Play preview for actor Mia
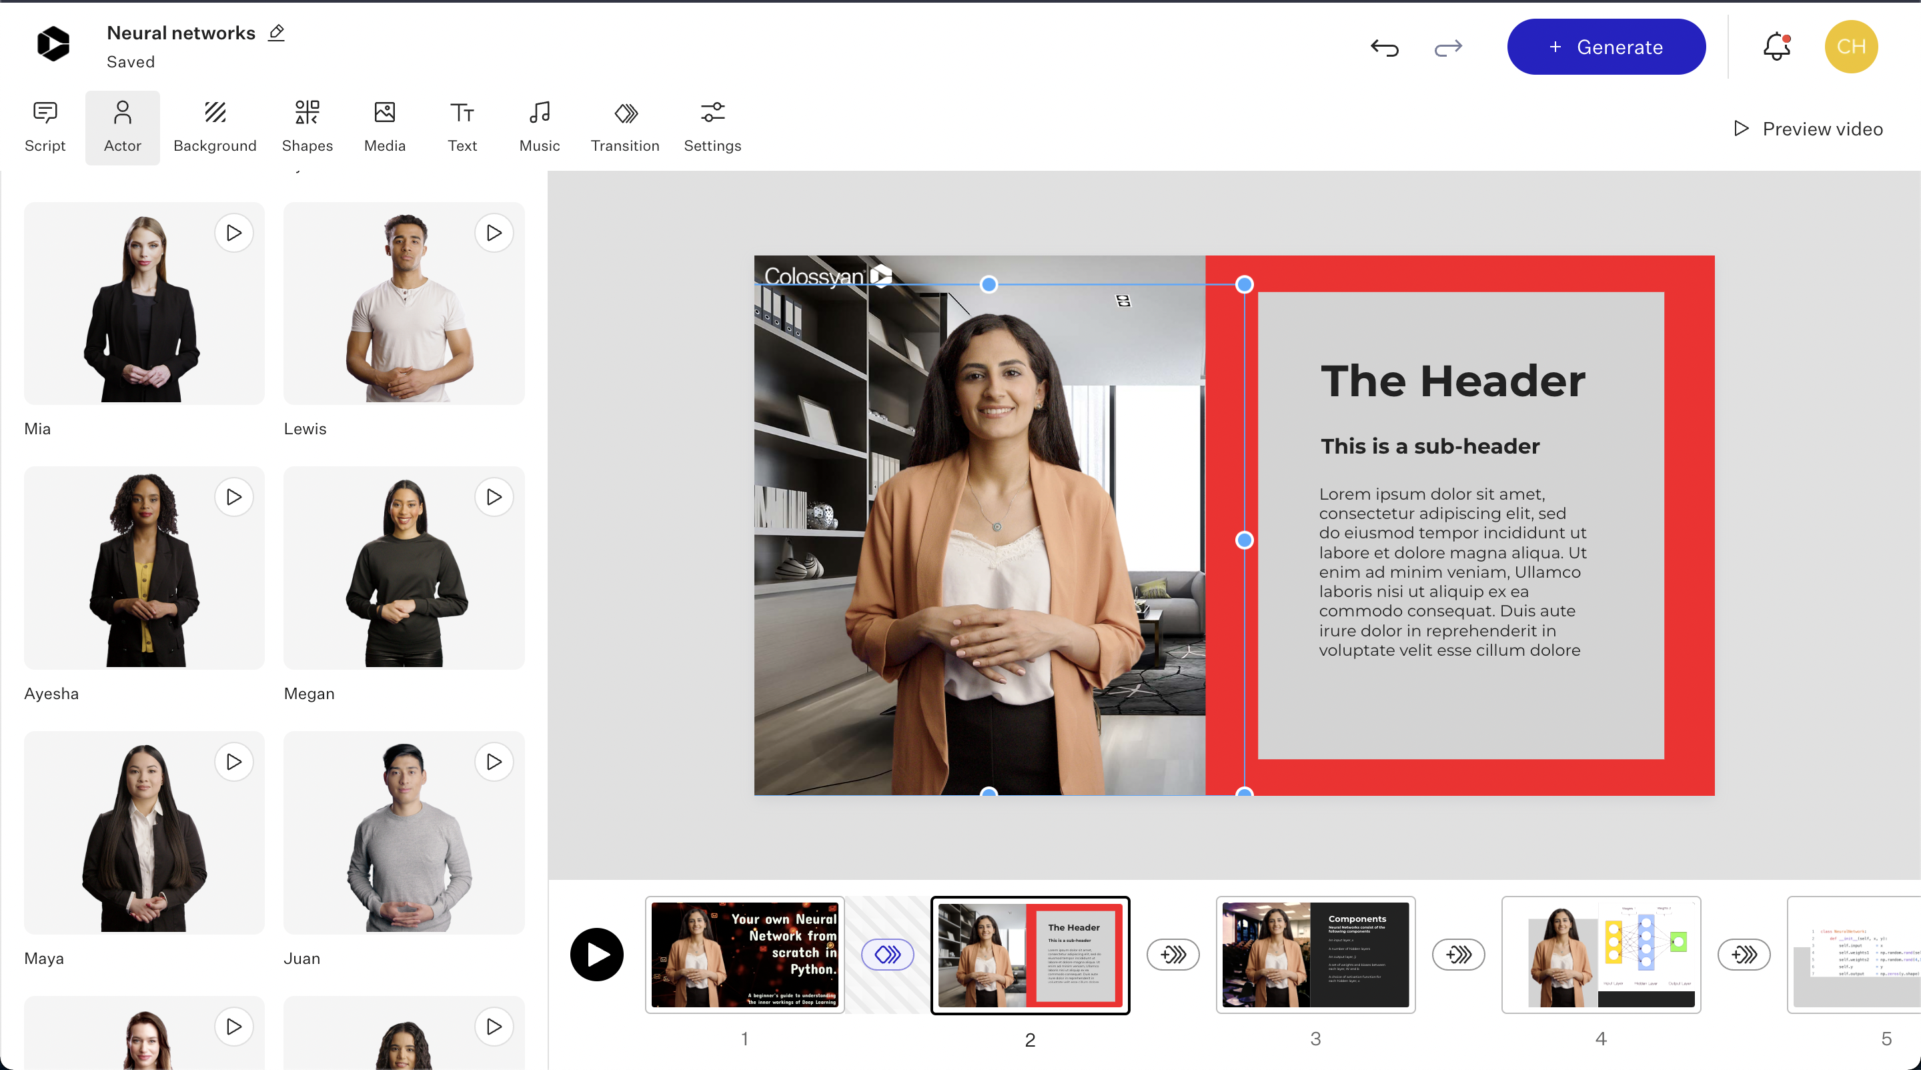Image resolution: width=1921 pixels, height=1070 pixels. coord(233,233)
